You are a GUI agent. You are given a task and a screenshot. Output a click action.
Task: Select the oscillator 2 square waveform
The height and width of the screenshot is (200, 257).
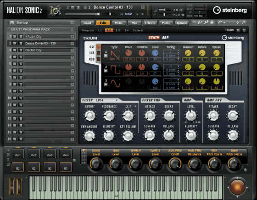[x=115, y=69]
